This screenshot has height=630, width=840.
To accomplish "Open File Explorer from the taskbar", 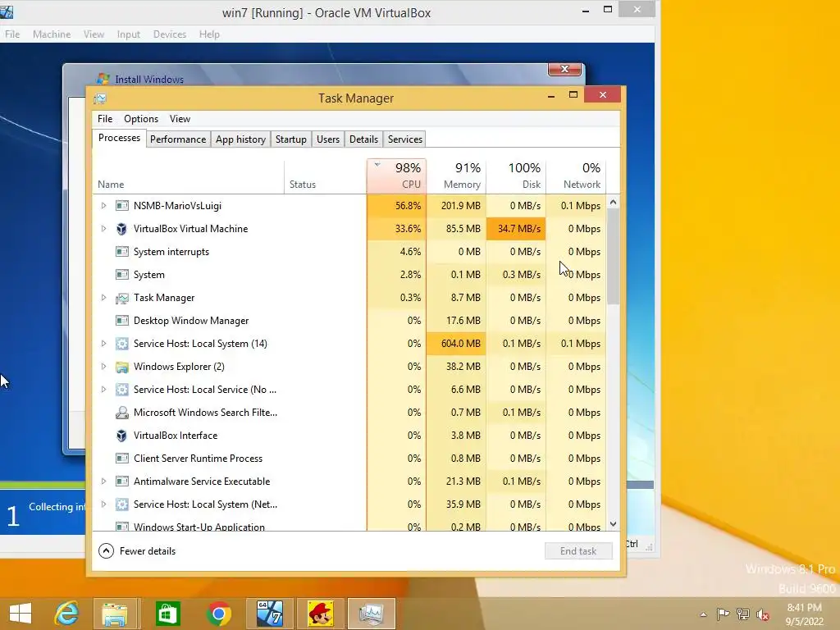I will coord(115,614).
